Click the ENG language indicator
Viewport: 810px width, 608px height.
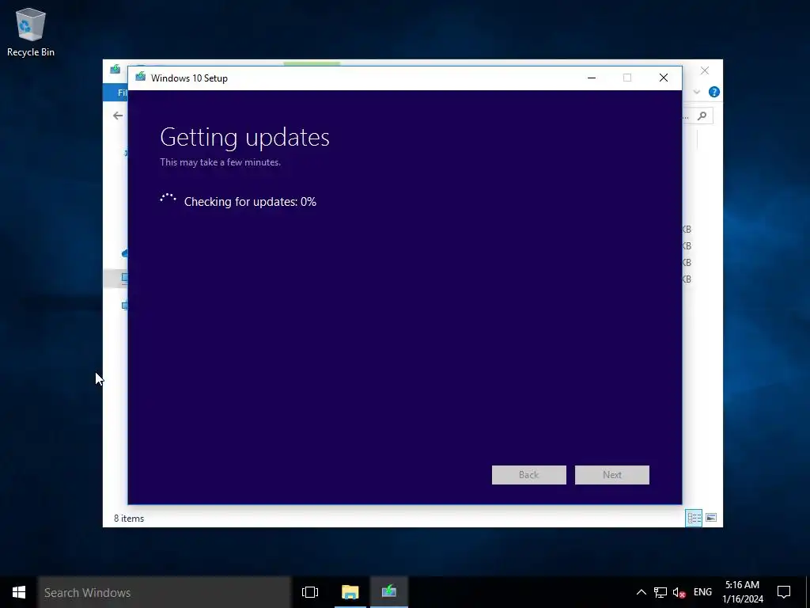click(702, 592)
